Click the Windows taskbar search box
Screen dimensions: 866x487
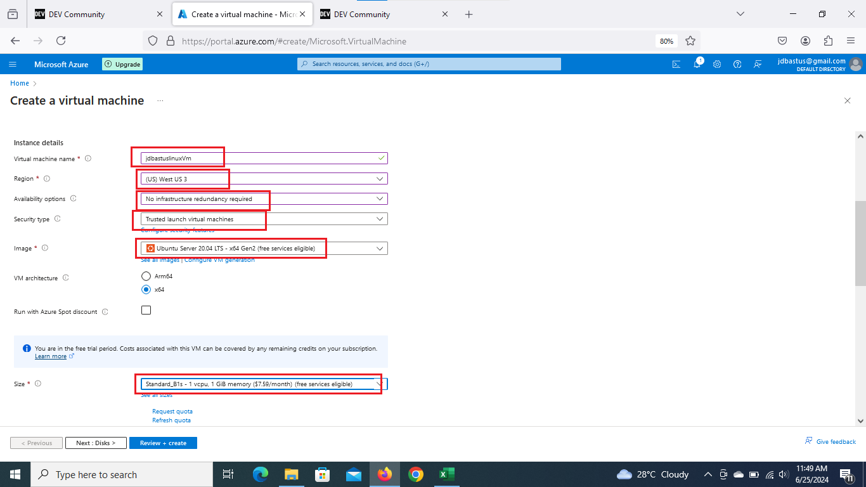[122, 474]
